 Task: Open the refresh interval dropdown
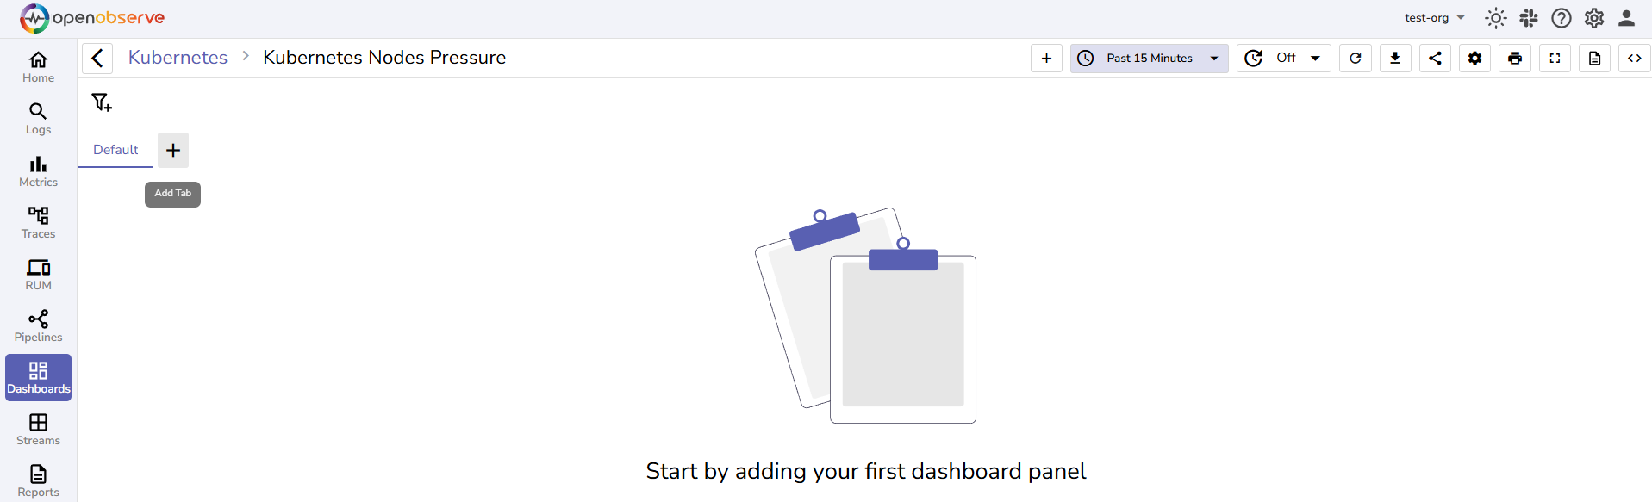coord(1314,58)
